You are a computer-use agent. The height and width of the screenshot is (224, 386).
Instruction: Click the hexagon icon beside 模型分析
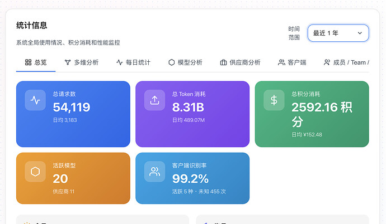click(x=172, y=62)
